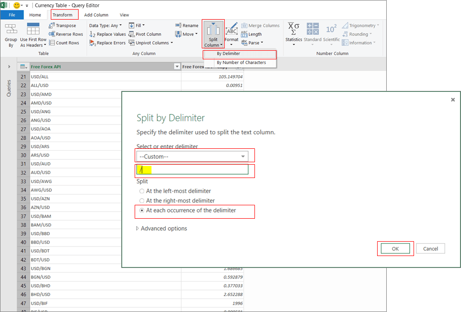Switch to the Add Column tab
461x312 pixels.
tap(96, 15)
